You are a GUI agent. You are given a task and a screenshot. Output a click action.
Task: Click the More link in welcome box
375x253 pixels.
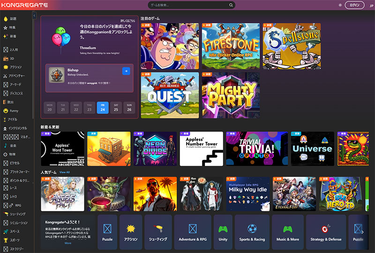pyautogui.click(x=68, y=243)
